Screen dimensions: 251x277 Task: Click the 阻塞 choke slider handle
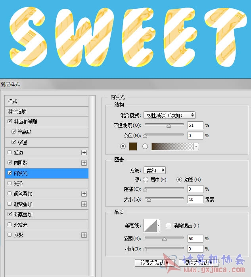click(x=145, y=189)
